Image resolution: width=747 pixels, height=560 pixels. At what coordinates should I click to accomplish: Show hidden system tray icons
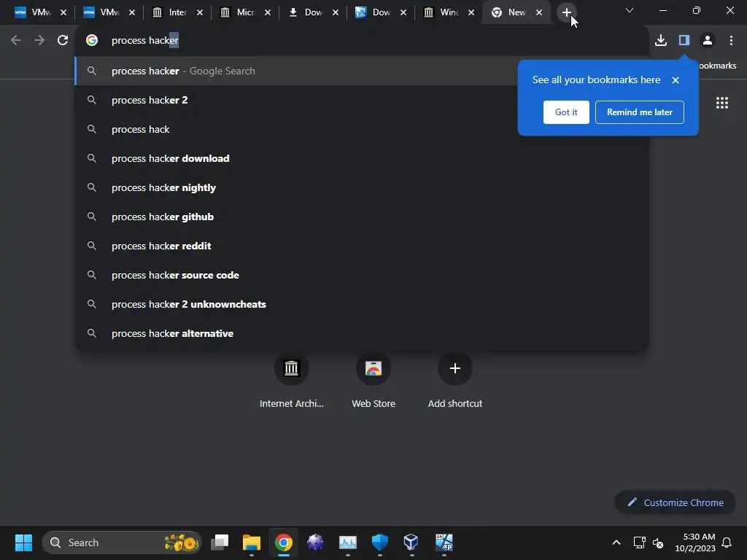616,542
